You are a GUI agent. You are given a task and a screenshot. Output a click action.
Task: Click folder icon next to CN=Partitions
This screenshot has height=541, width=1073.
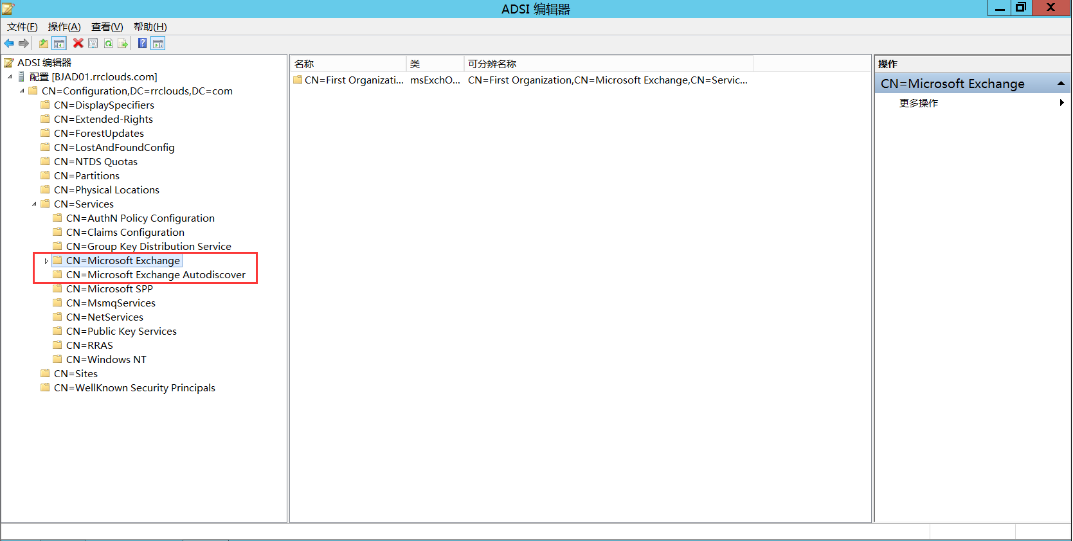45,175
